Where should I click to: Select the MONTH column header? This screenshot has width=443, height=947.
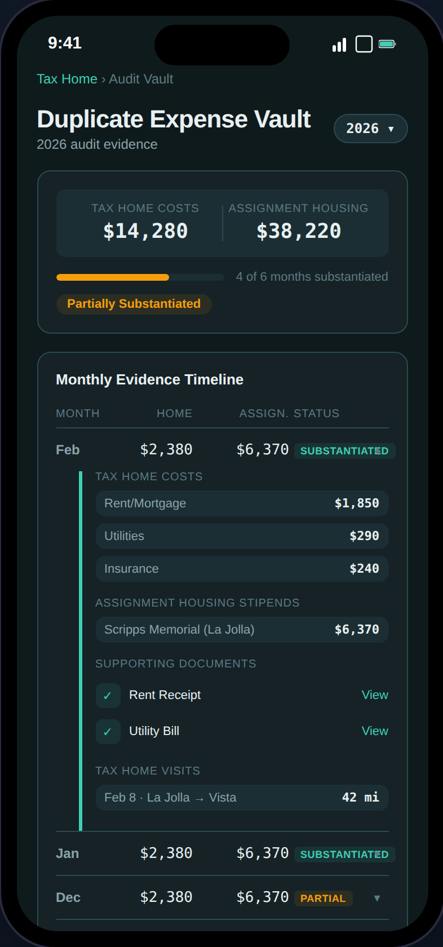(x=77, y=413)
